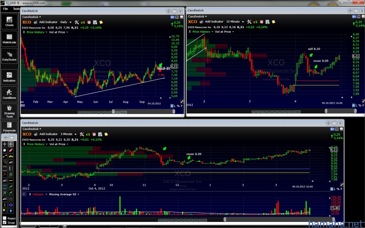The height and width of the screenshot is (228, 365).
Task: Open the Tools menu
Action: coord(16,8)
